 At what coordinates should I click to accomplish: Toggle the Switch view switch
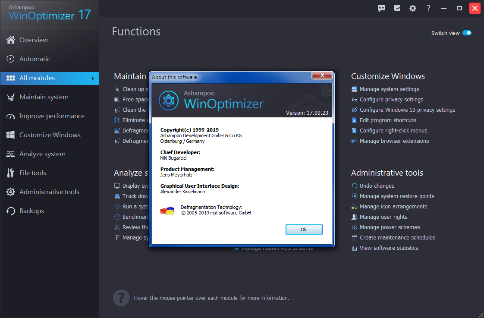[467, 33]
